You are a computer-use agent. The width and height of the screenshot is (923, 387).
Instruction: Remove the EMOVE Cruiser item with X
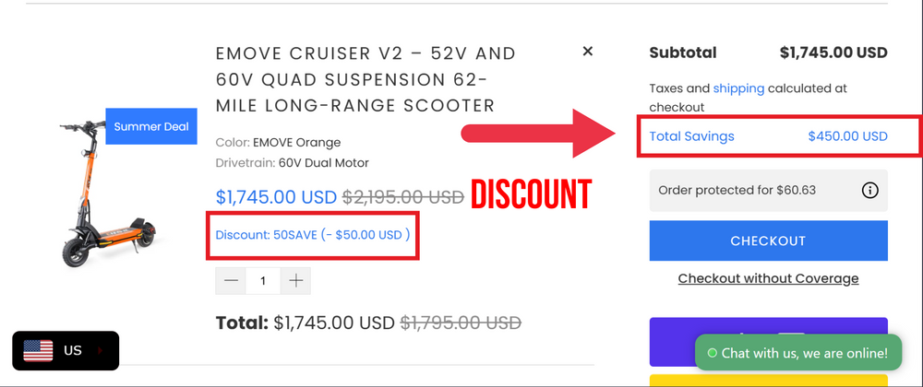(587, 52)
